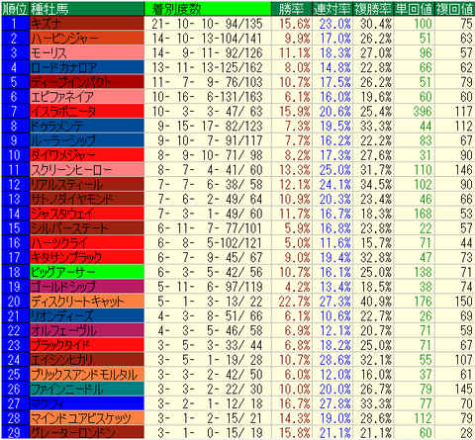Viewport: 475px width, 440px height.
Task: Click rank number 1 cell
Action: tap(15, 24)
